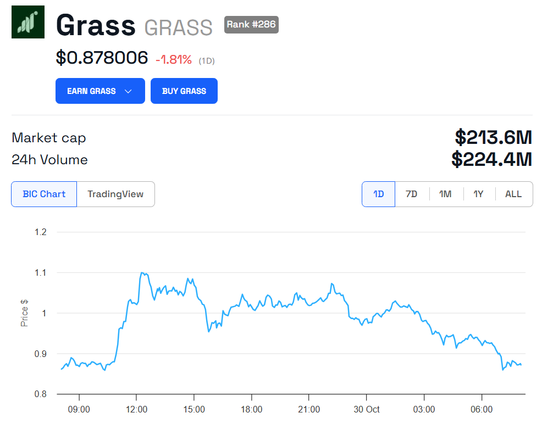Click the 30 Oct axis label
The width and height of the screenshot is (553, 424).
[367, 409]
